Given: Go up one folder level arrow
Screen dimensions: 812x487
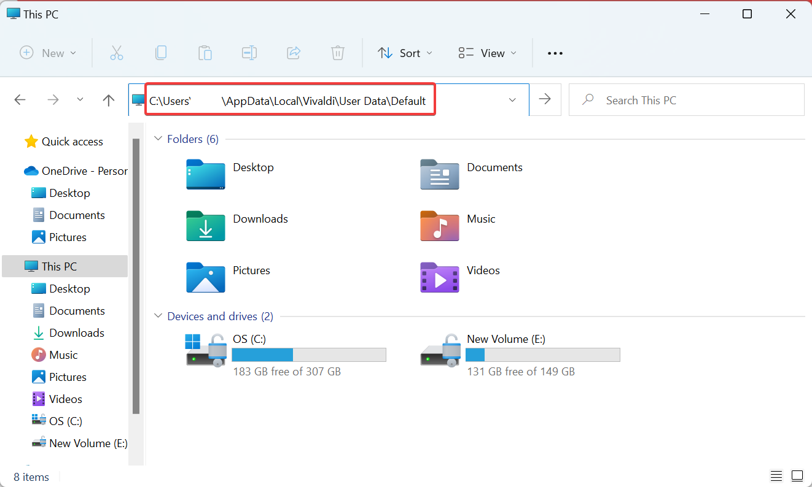Looking at the screenshot, I should 109,100.
